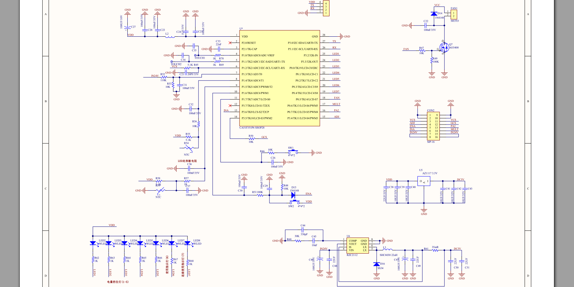574x287 pixels.
Task: Click the D14 1N4148 diode symbol
Action: tap(434, 13)
